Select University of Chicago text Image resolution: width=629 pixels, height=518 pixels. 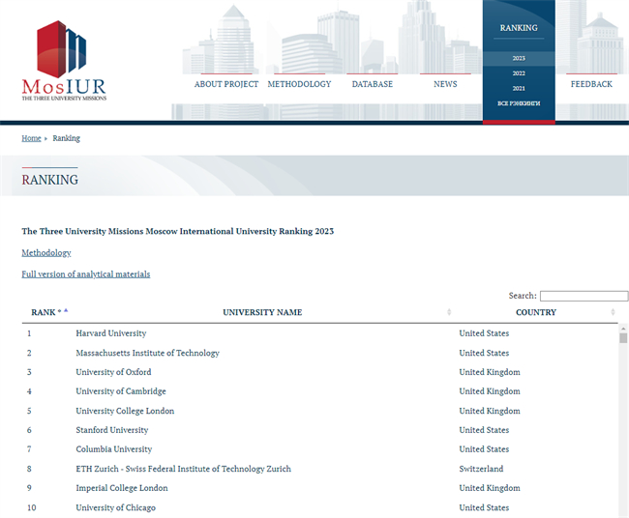coord(115,507)
